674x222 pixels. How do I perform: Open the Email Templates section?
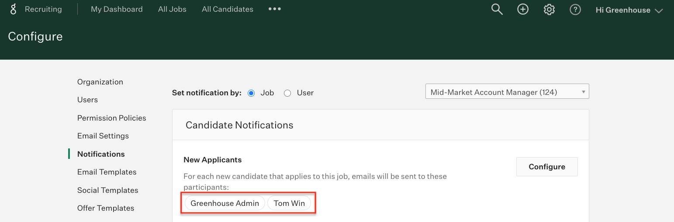(x=107, y=172)
